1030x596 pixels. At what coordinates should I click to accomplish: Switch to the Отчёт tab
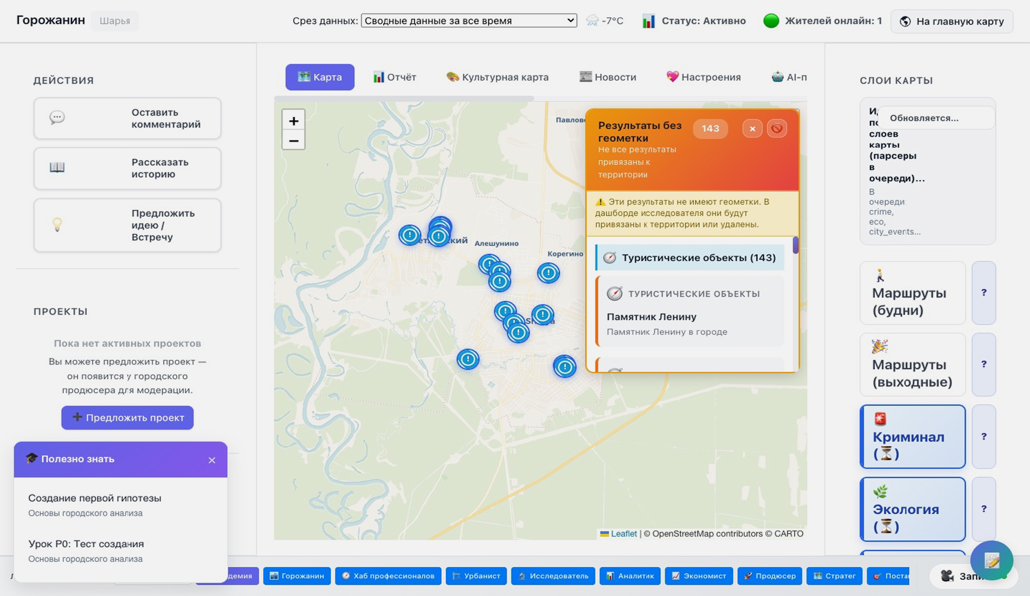(394, 77)
